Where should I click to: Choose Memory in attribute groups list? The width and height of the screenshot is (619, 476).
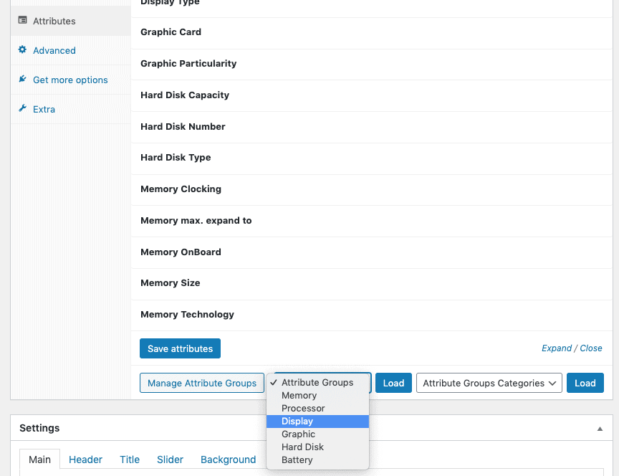pos(299,396)
